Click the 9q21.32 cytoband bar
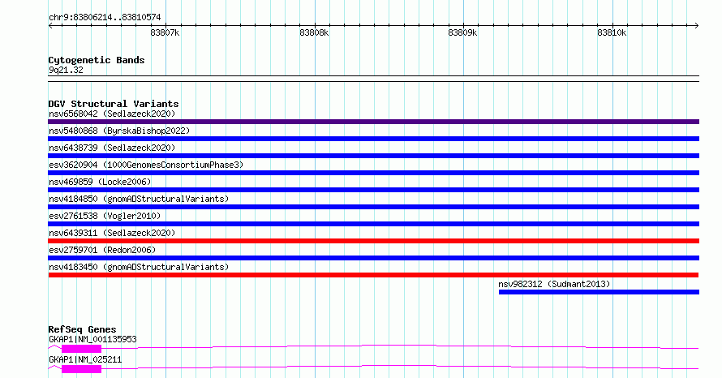The image size is (722, 378). click(373, 79)
